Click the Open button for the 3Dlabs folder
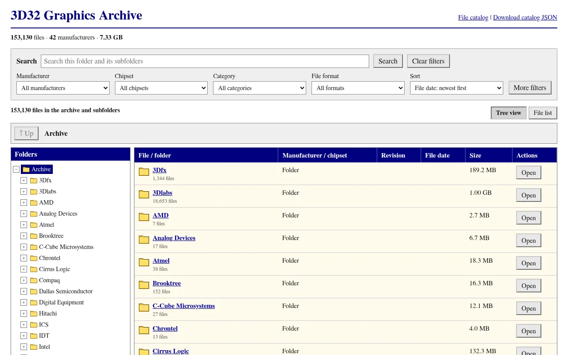The width and height of the screenshot is (568, 355). [529, 195]
